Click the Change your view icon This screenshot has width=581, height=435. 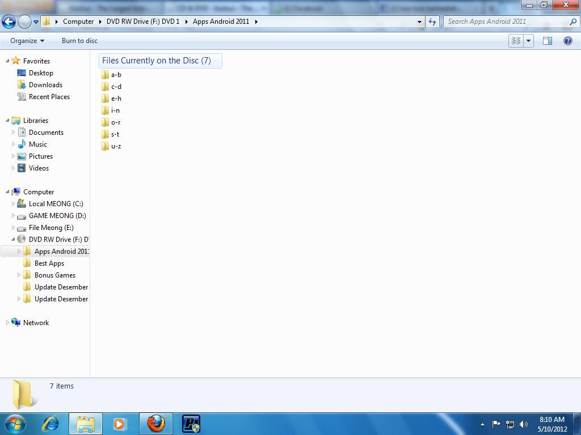point(516,41)
